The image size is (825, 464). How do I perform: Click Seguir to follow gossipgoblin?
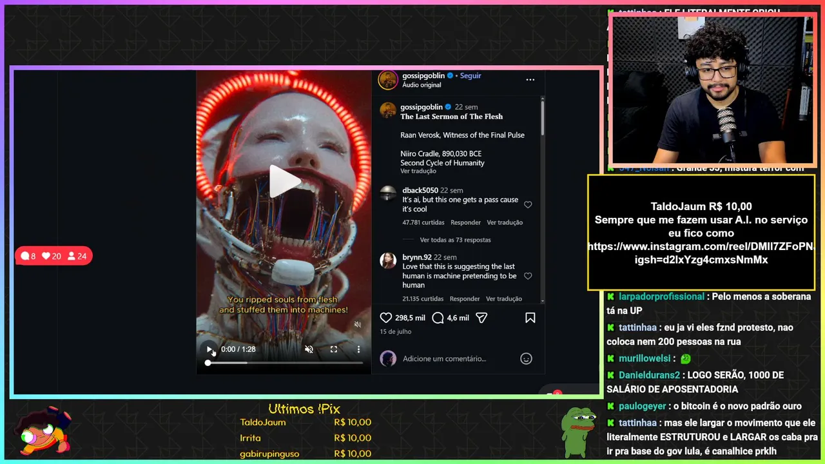(x=471, y=75)
